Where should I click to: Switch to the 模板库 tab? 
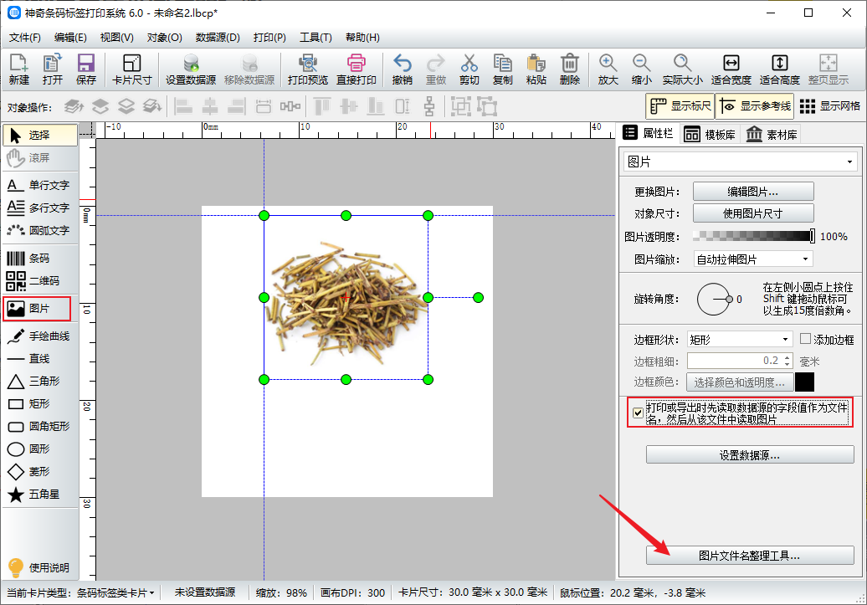pyautogui.click(x=711, y=134)
